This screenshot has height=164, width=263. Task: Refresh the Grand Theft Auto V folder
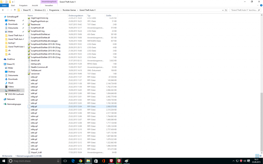(226, 10)
